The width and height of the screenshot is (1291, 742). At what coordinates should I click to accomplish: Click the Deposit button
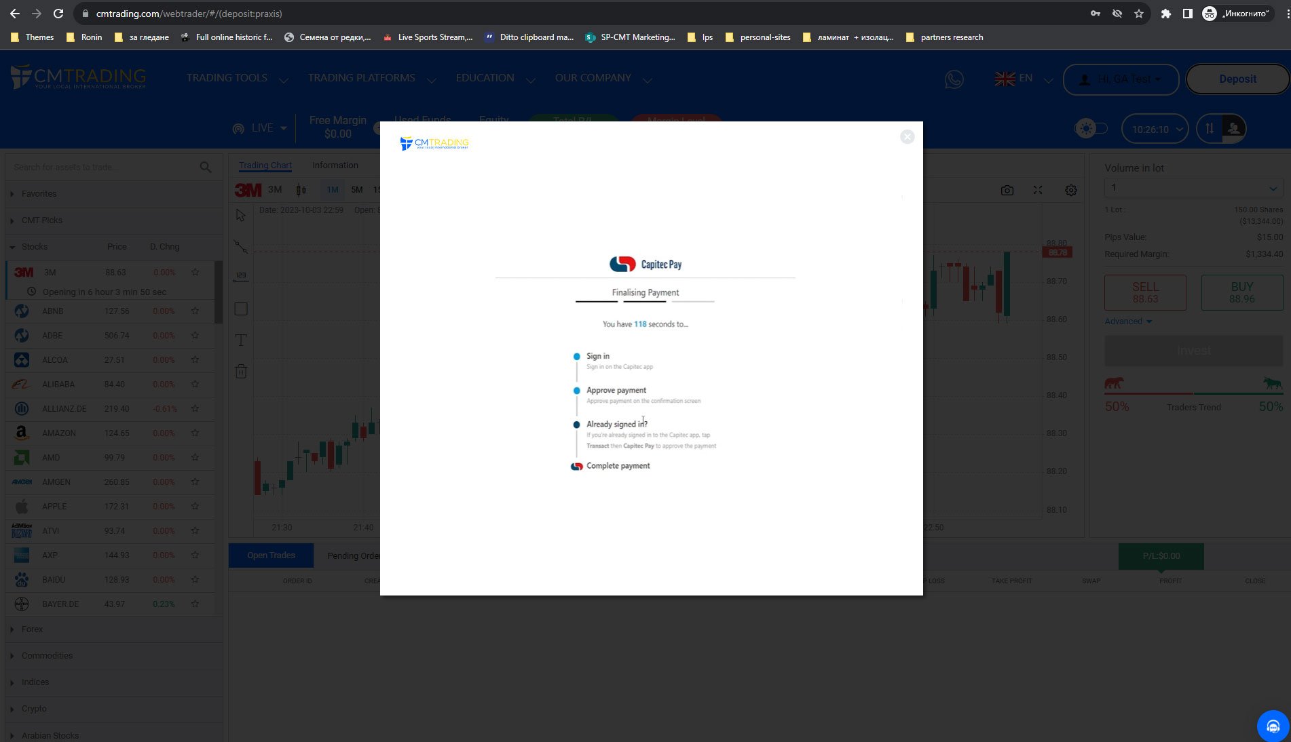[x=1237, y=79]
